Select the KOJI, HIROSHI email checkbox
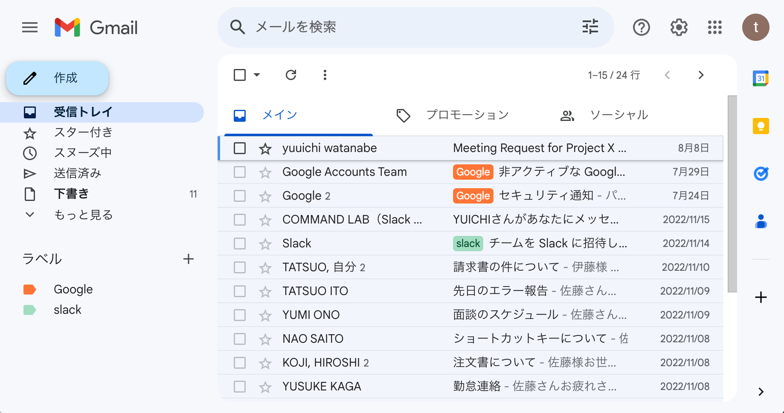This screenshot has width=784, height=413. click(240, 363)
